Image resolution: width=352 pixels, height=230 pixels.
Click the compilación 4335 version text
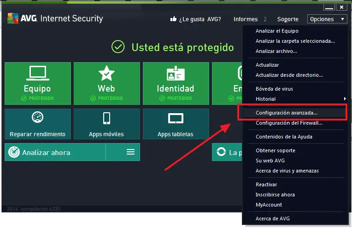click(41, 209)
